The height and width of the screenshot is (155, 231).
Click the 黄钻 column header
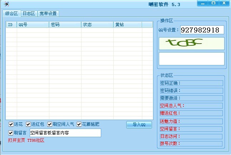click(x=128, y=25)
